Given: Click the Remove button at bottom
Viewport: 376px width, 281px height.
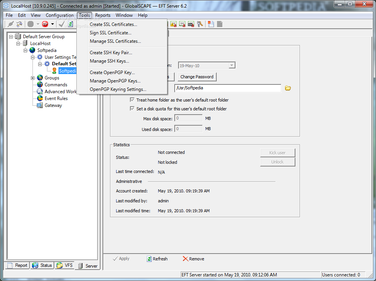Looking at the screenshot, I should click(193, 259).
